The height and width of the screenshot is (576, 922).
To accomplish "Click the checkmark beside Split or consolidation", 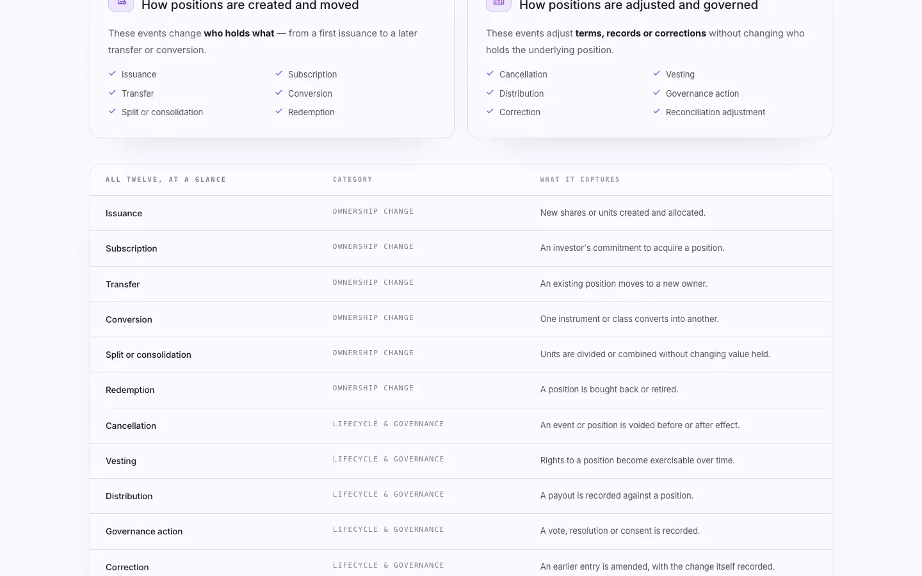I will [113, 111].
